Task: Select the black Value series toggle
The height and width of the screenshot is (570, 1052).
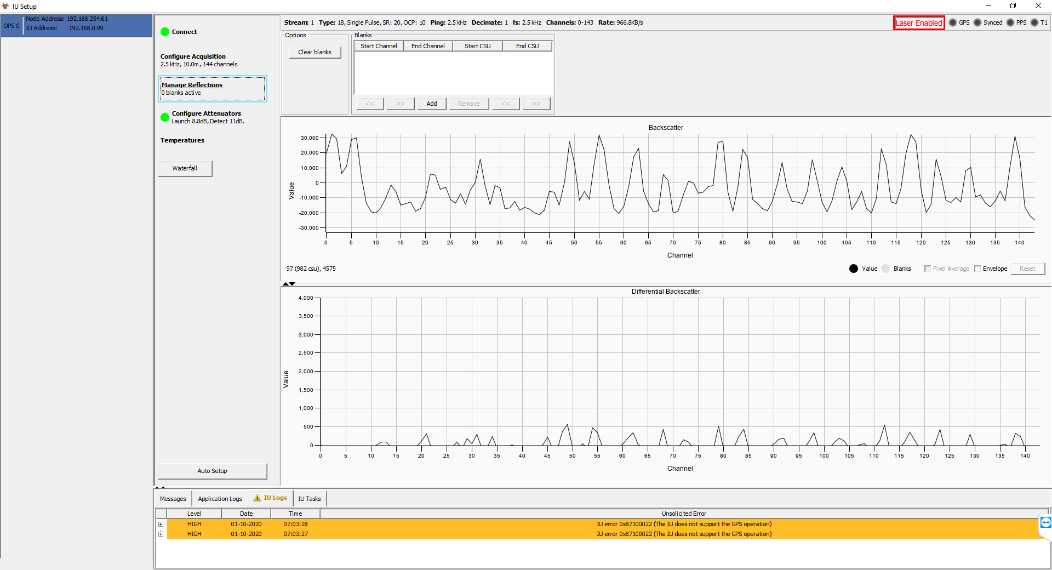Action: pos(854,269)
